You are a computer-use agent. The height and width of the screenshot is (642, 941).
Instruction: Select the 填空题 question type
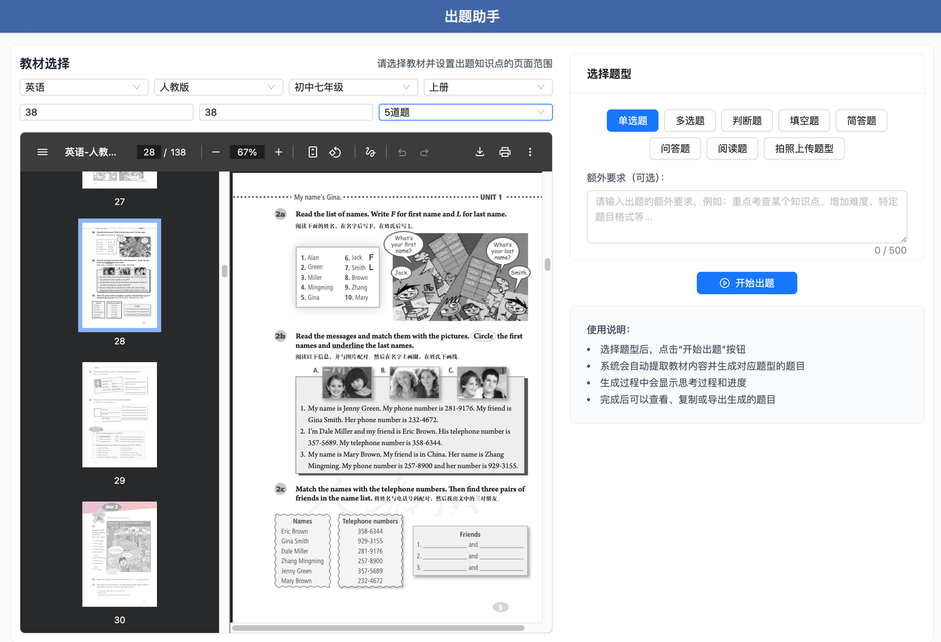tap(804, 121)
